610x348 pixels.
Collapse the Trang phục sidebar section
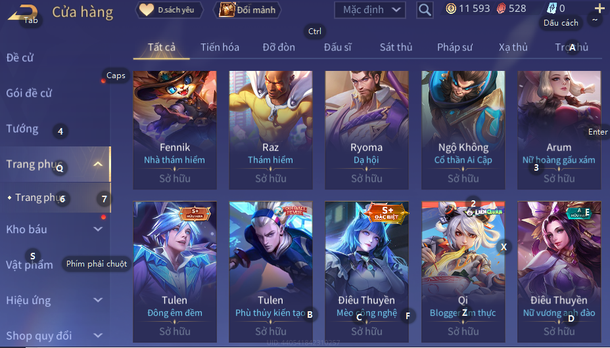[x=98, y=164]
